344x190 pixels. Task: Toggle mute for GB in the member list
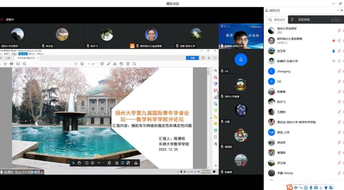coord(339,82)
